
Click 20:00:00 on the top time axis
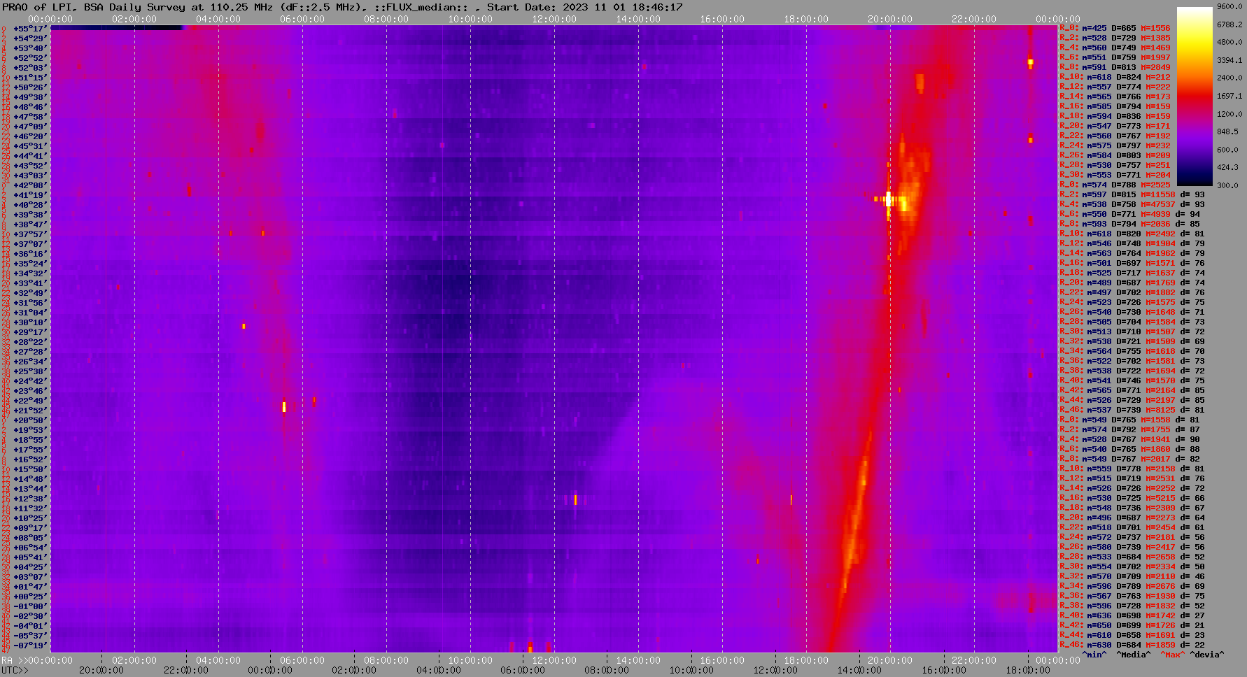tap(890, 19)
